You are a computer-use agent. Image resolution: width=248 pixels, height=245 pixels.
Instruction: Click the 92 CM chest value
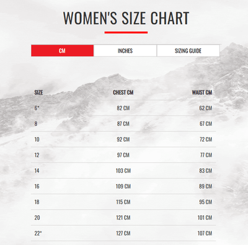click(x=123, y=140)
